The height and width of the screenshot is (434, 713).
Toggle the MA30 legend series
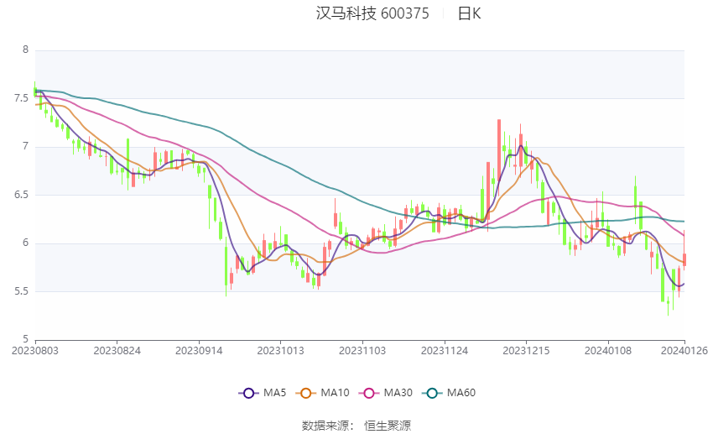pos(386,393)
